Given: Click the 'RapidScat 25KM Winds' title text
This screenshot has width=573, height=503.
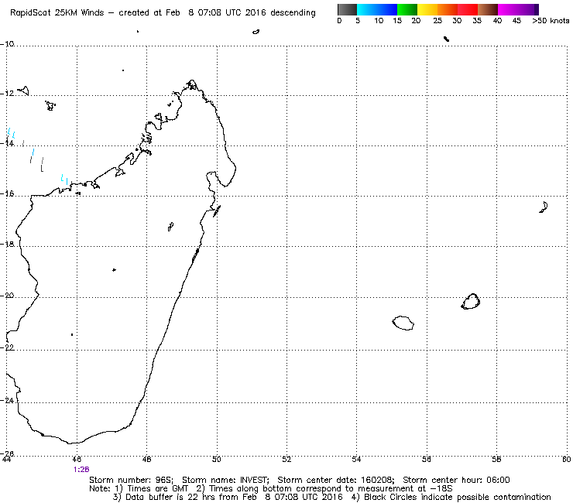Looking at the screenshot, I should pyautogui.click(x=57, y=12).
